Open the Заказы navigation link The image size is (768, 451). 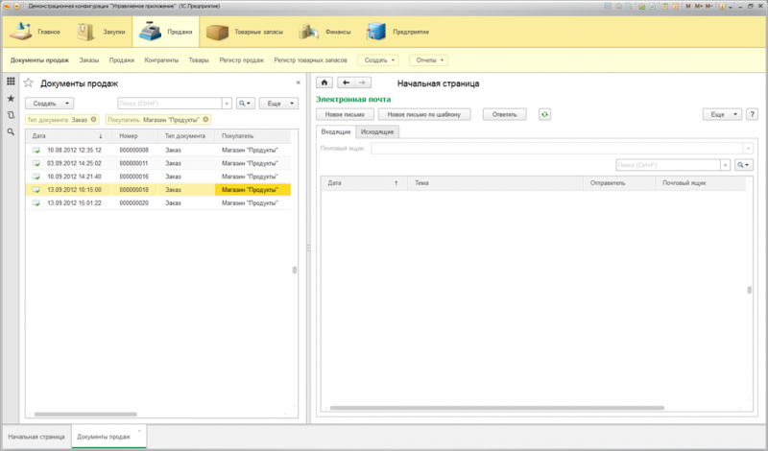(x=89, y=60)
